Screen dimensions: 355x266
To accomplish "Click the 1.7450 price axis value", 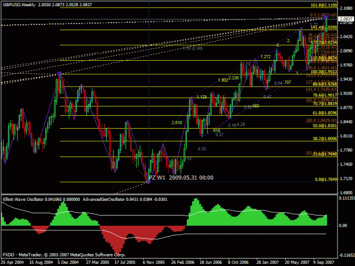I will (x=346, y=164).
